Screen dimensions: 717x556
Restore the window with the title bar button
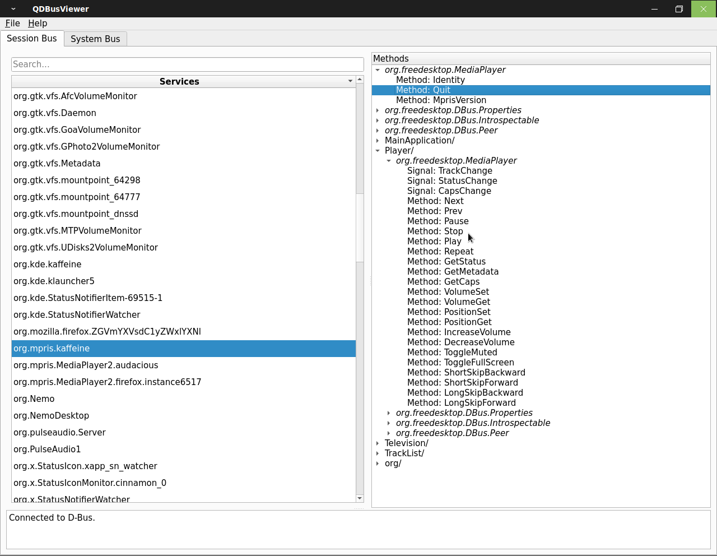click(679, 9)
